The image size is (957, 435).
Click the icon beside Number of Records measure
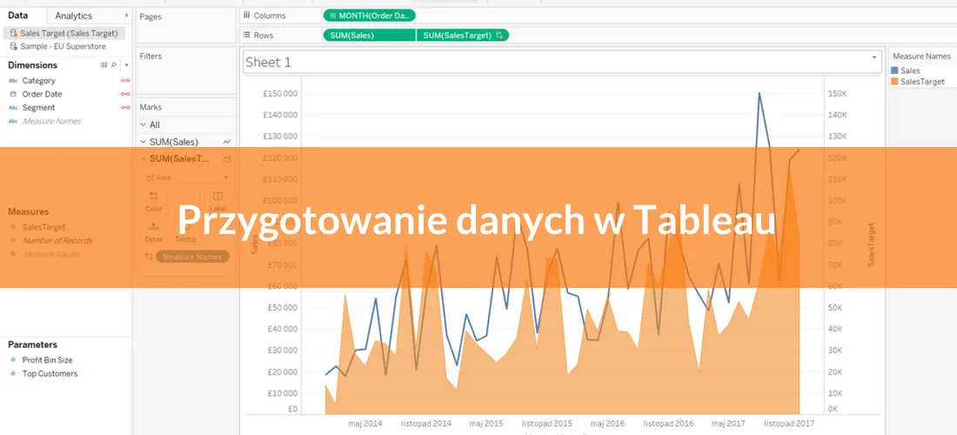[x=13, y=240]
